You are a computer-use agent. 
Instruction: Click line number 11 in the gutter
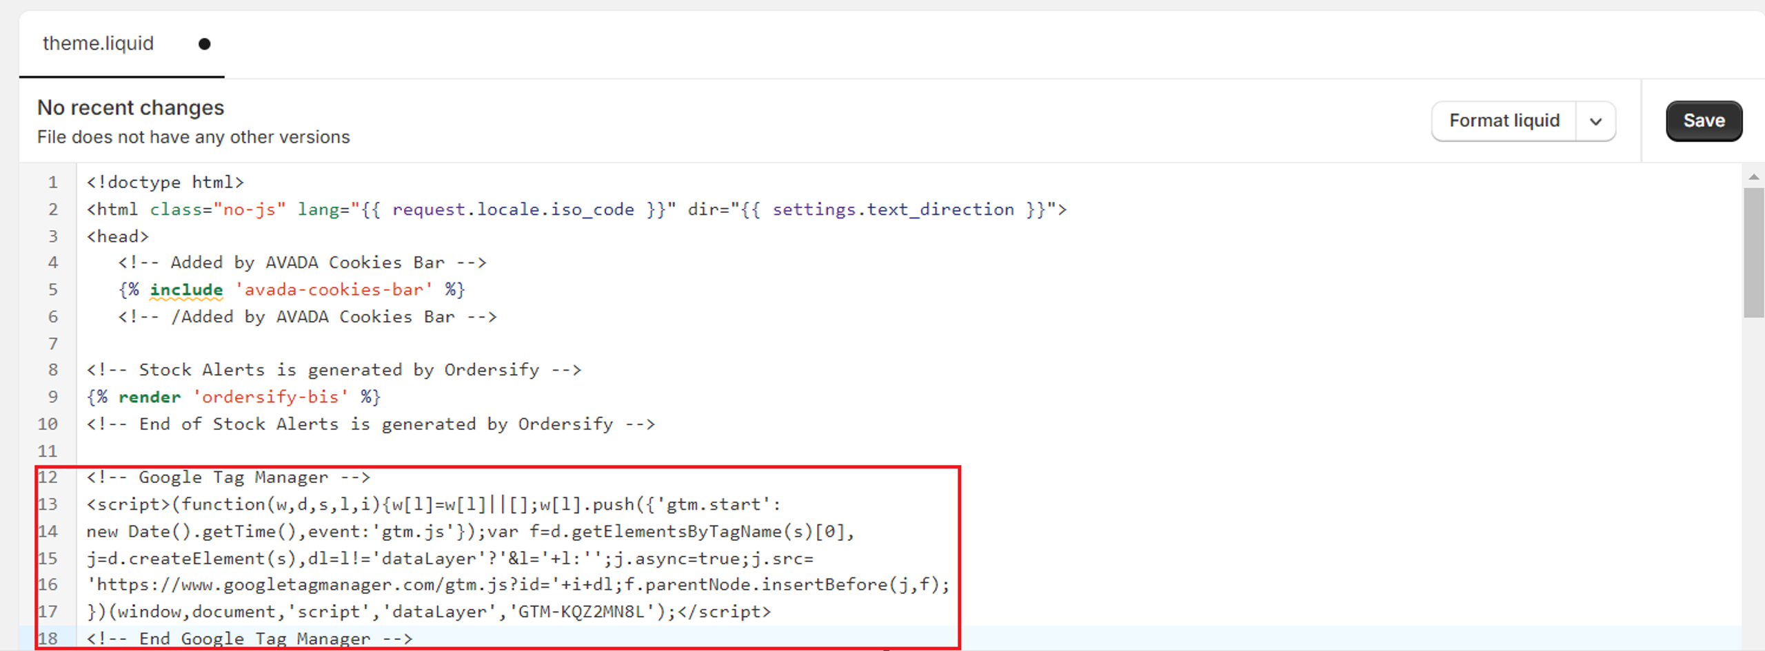pos(48,451)
